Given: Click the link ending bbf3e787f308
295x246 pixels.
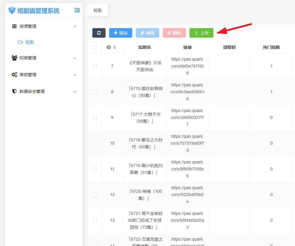Looking at the screenshot, I should (187, 66).
